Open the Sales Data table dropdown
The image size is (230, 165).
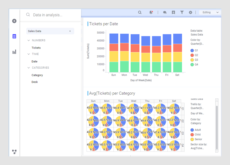pos(50,31)
